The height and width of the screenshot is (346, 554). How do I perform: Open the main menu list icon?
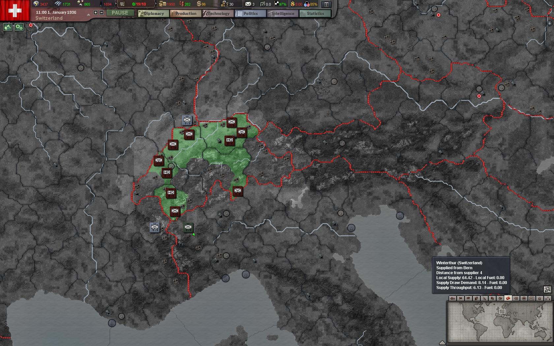click(326, 4)
